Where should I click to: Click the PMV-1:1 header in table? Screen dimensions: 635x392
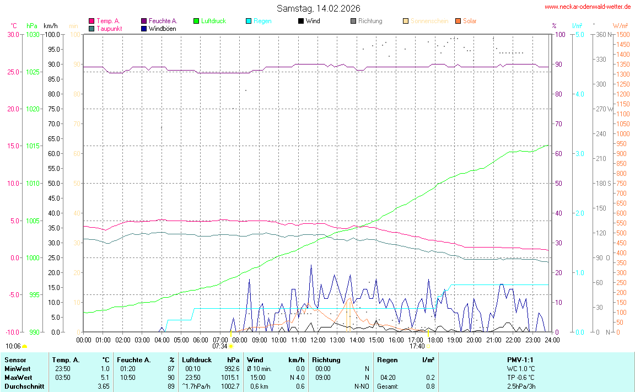(x=521, y=359)
